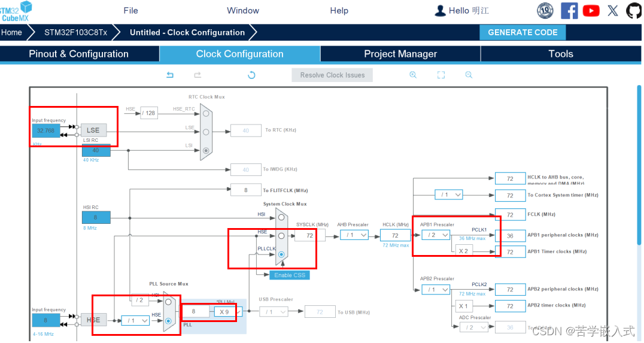The width and height of the screenshot is (644, 343).
Task: Open the Cortex System timer divider dropdown
Action: [449, 195]
